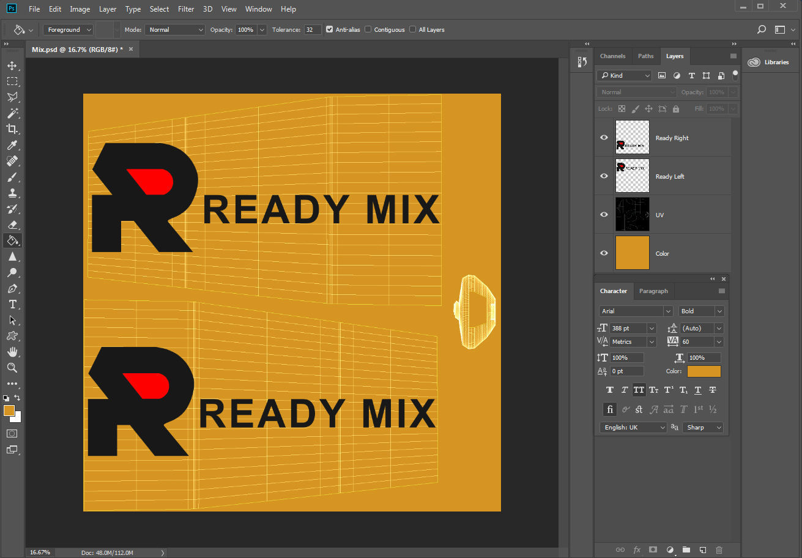This screenshot has width=802, height=558.
Task: Delete layer using the trash icon
Action: click(x=719, y=549)
